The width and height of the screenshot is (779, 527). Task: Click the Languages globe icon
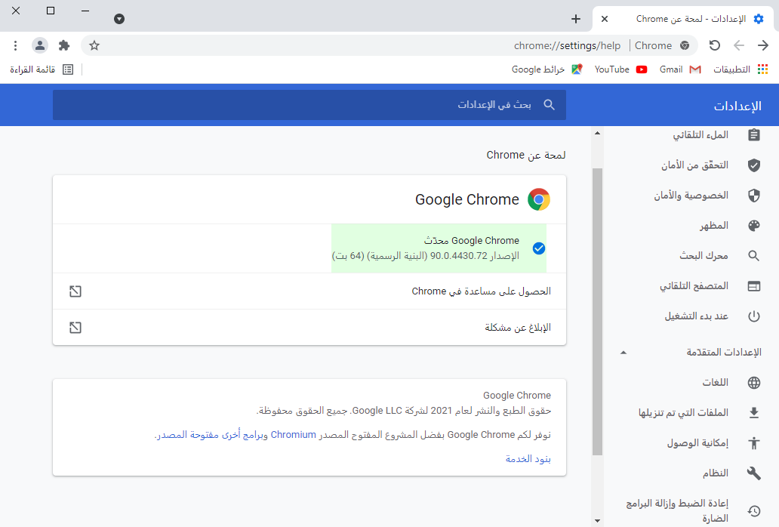pyautogui.click(x=753, y=383)
